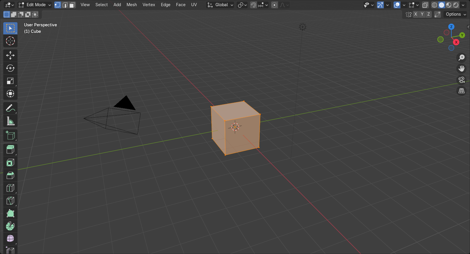
Task: Choose the Scale tool
Action: pyautogui.click(x=10, y=81)
